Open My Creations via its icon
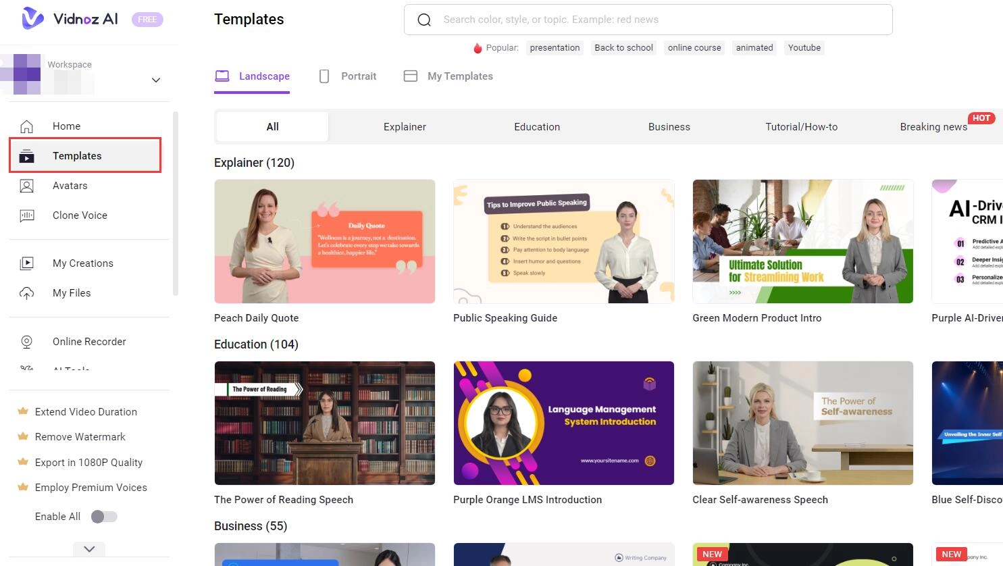This screenshot has width=1003, height=566. point(27,263)
